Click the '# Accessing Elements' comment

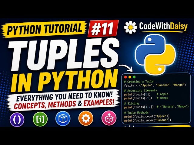click(140, 91)
